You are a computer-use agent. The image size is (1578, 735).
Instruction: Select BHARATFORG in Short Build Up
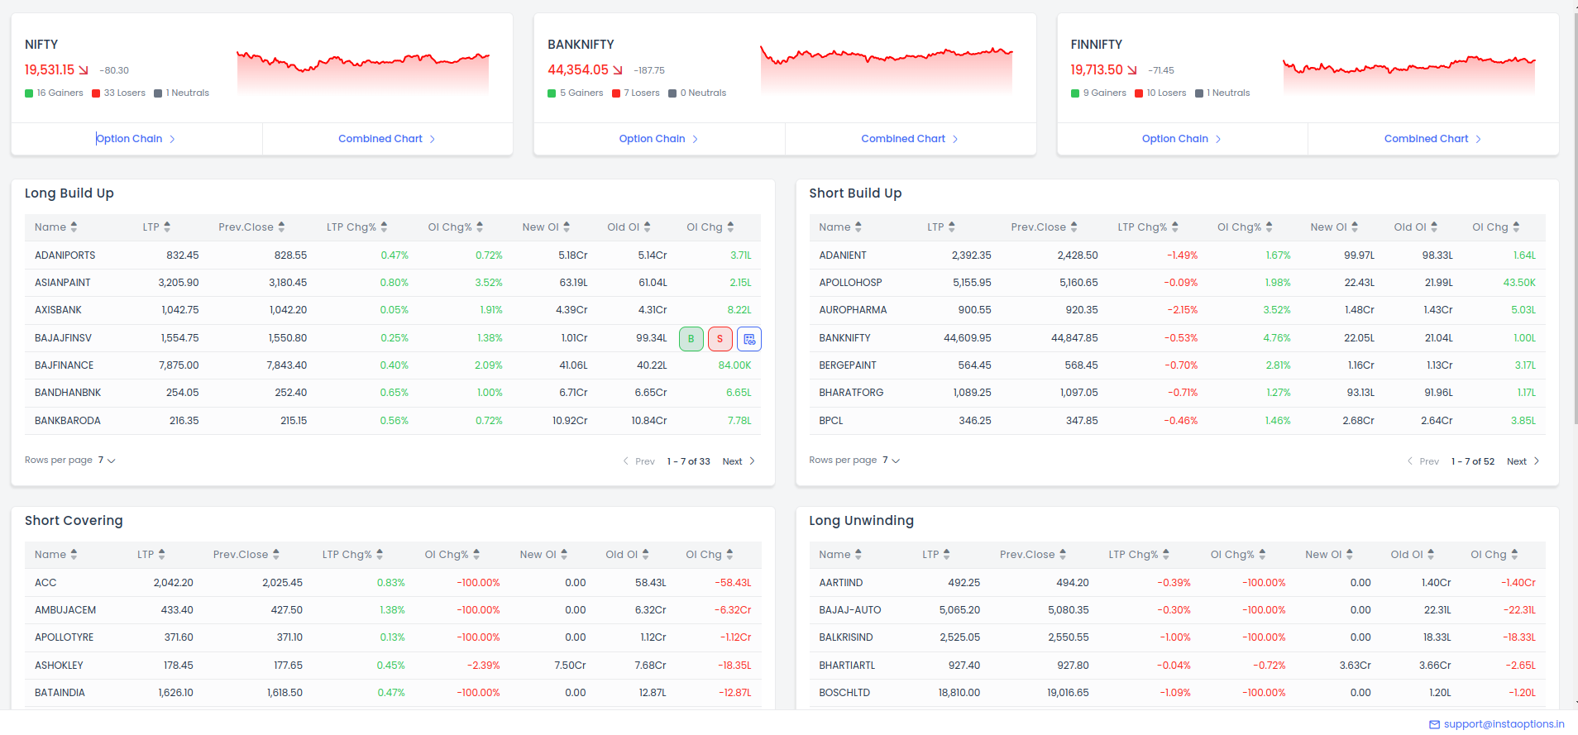[851, 393]
